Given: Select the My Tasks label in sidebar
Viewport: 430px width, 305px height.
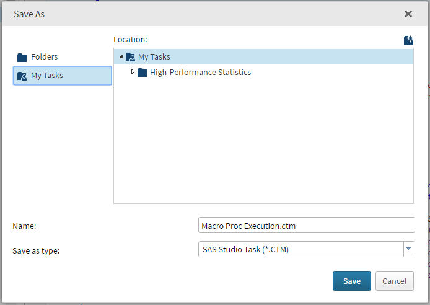Looking at the screenshot, I should point(47,76).
